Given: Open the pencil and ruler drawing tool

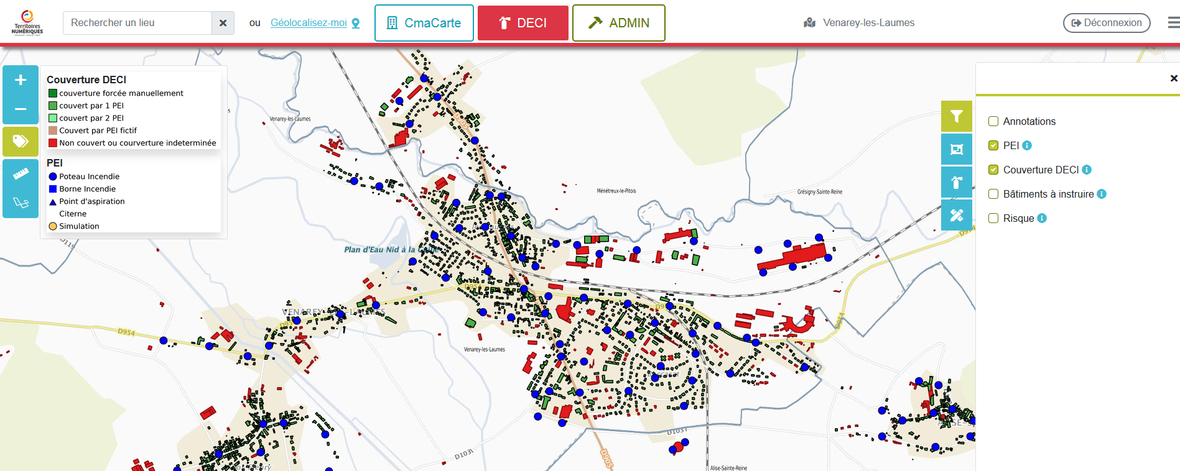Looking at the screenshot, I should (x=956, y=216).
